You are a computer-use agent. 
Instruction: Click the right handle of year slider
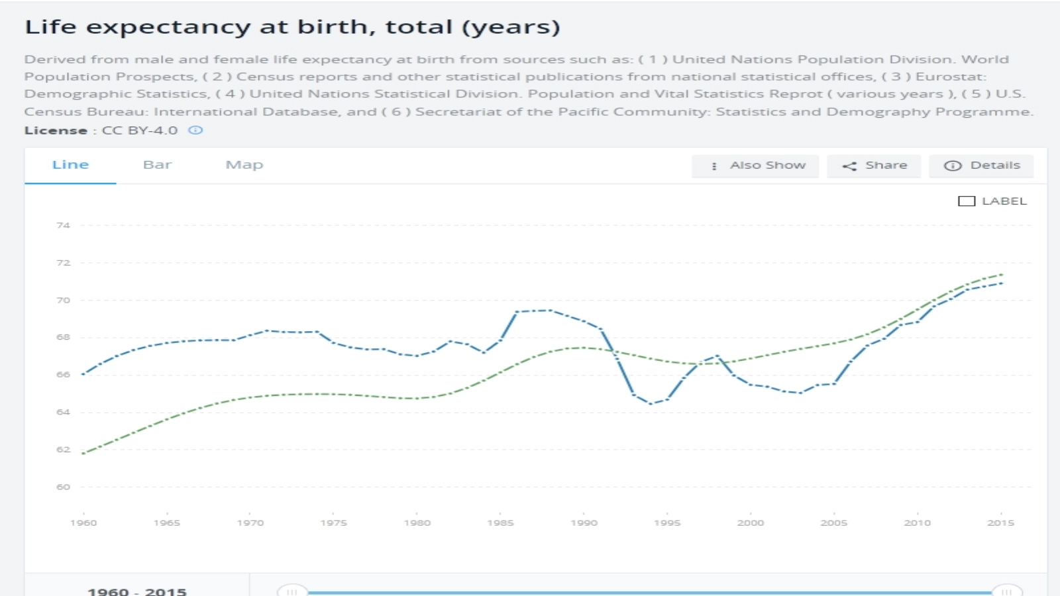pyautogui.click(x=1006, y=591)
